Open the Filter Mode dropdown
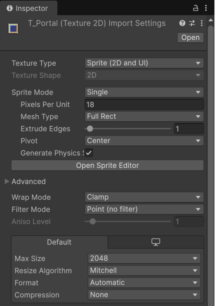The width and height of the screenshot is (215, 306). pyautogui.click(x=144, y=209)
